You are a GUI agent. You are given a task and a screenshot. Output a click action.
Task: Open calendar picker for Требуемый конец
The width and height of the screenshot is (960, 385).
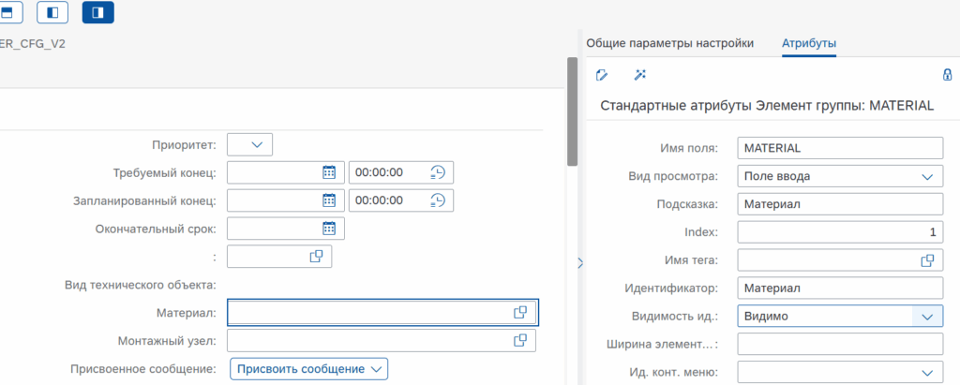329,172
